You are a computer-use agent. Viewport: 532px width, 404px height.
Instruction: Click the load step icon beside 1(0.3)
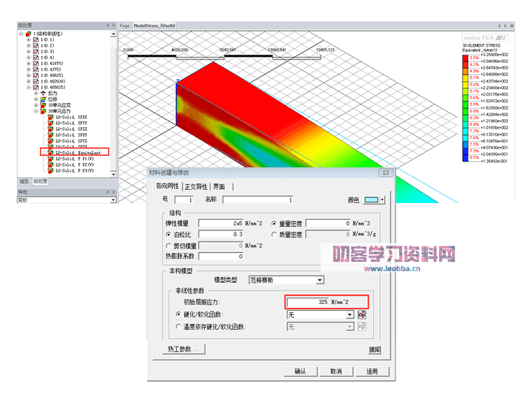tap(36, 52)
